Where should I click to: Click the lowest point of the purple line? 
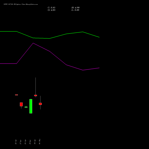pos(83,70)
